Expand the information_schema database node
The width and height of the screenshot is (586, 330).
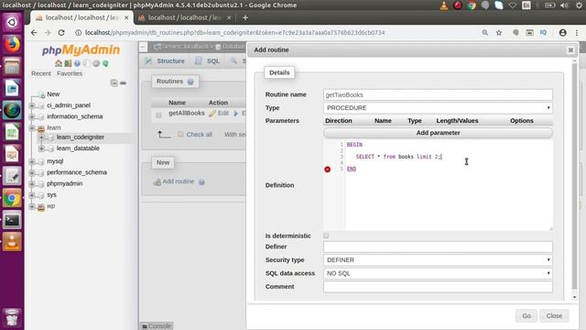pyautogui.click(x=32, y=116)
